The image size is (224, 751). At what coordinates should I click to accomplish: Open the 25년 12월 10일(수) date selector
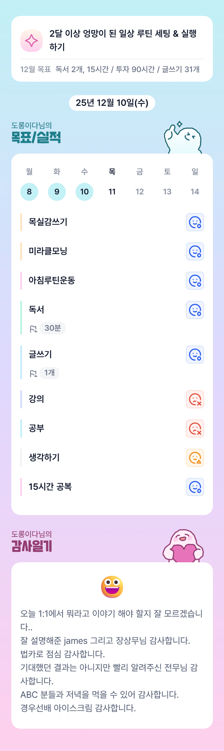click(112, 103)
